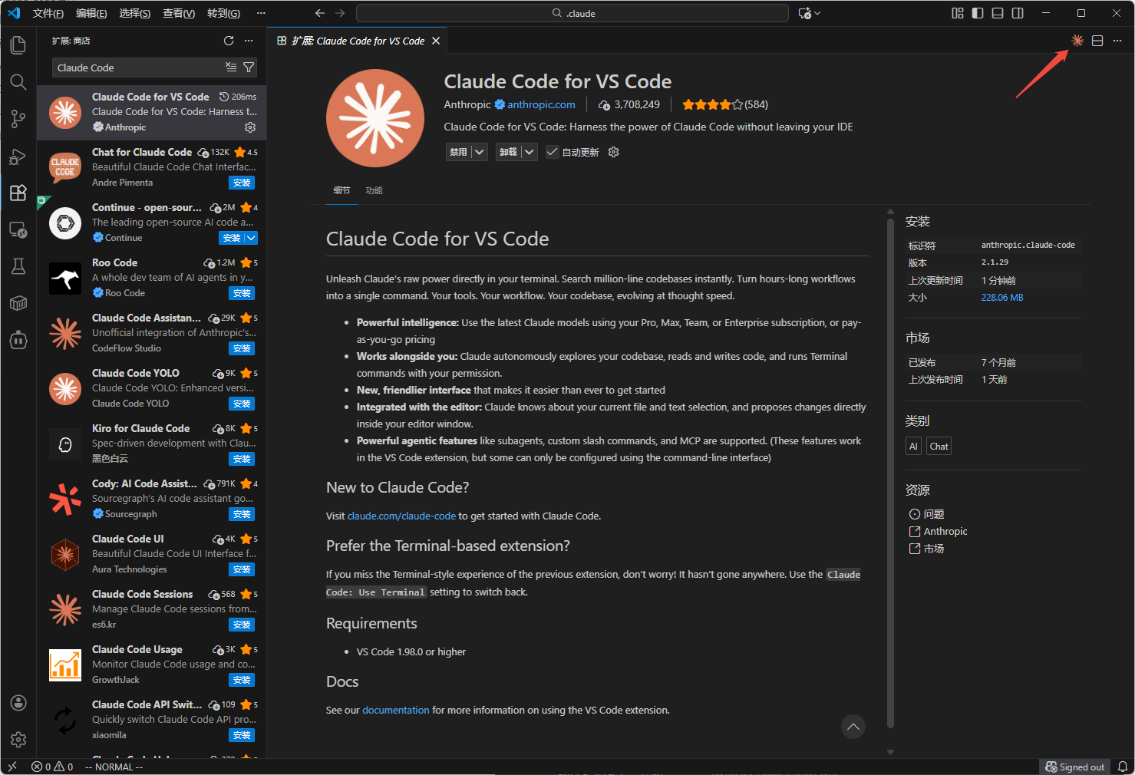Open extension settings gear near auto update
Screen dimensions: 1135x775
tap(613, 152)
